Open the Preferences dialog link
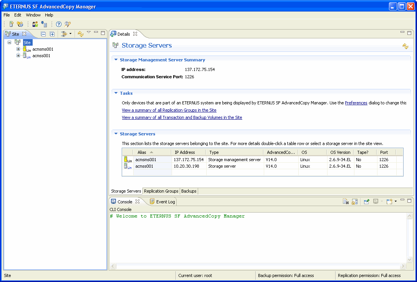The width and height of the screenshot is (417, 282). [356, 103]
